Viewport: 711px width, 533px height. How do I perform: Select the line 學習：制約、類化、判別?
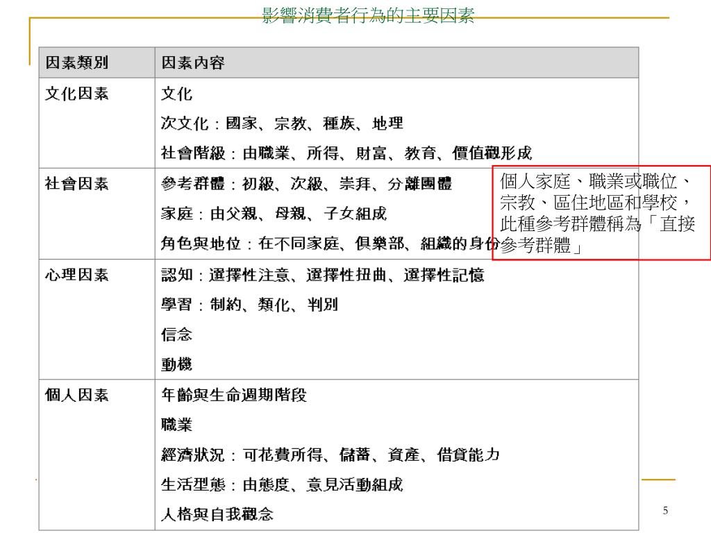pyautogui.click(x=250, y=305)
